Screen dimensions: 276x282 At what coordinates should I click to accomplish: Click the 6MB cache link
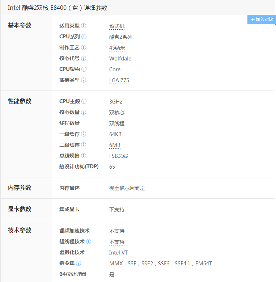click(x=115, y=145)
